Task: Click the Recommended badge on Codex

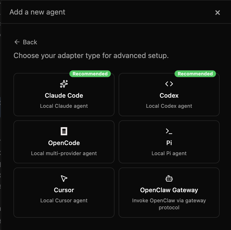Action: coord(195,74)
